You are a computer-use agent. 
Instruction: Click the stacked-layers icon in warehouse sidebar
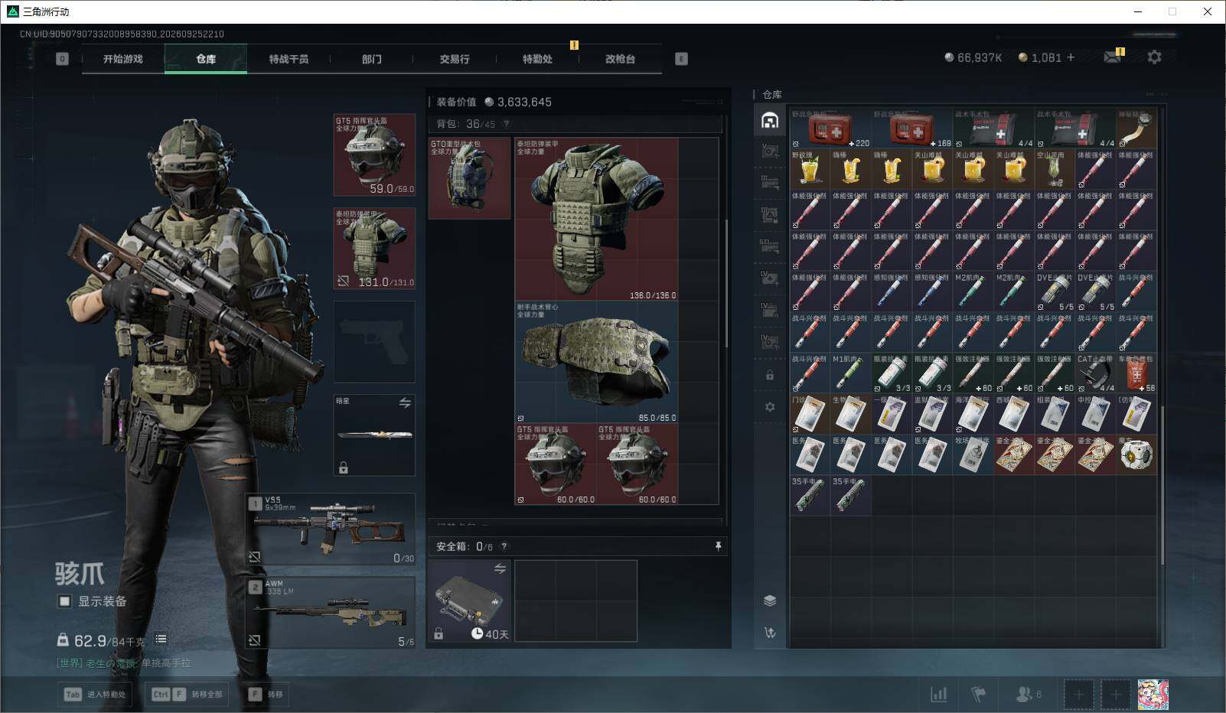770,601
